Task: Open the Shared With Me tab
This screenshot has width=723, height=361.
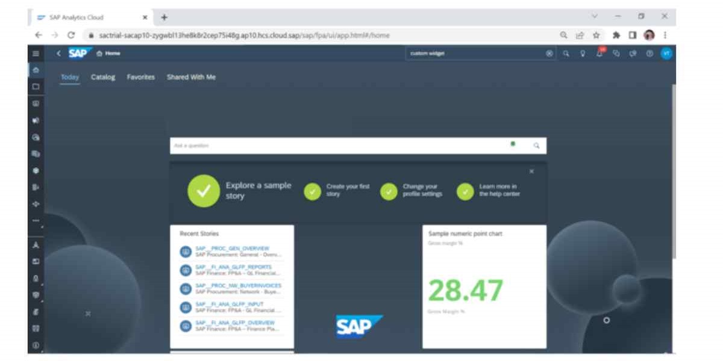Action: (x=191, y=77)
